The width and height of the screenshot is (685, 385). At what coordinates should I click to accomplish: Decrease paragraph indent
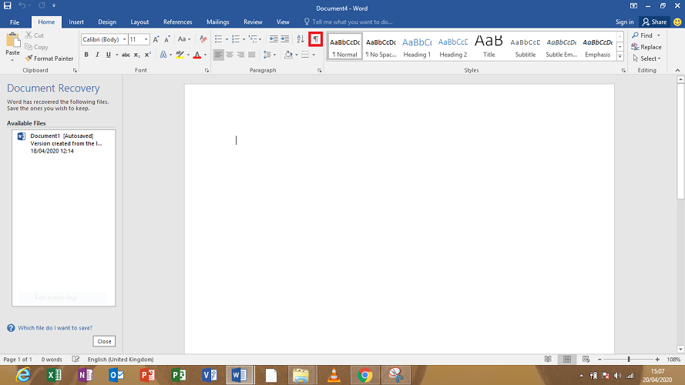(x=274, y=39)
